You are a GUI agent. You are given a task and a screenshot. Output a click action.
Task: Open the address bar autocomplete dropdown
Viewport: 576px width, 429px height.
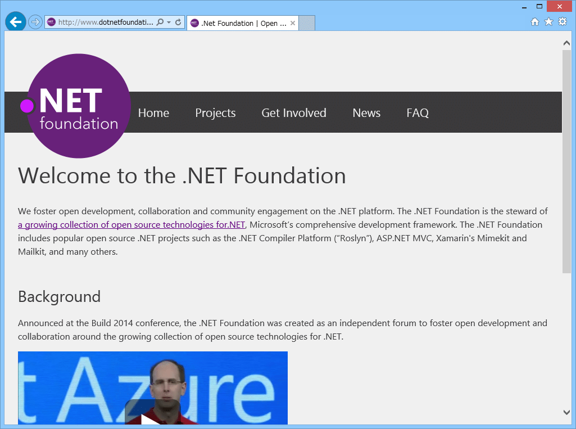[170, 21]
